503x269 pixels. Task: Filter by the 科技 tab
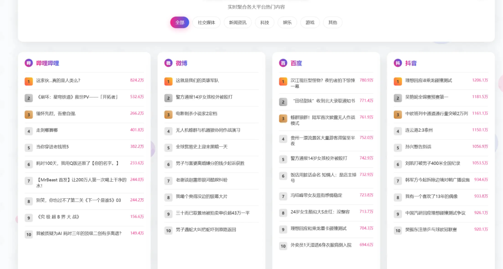coord(265,23)
